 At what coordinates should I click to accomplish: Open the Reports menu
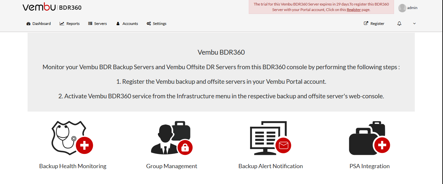(69, 24)
